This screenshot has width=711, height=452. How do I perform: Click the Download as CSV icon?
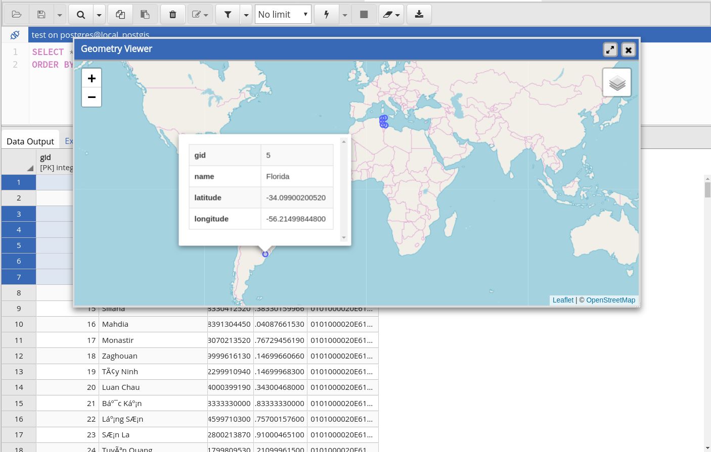click(419, 15)
